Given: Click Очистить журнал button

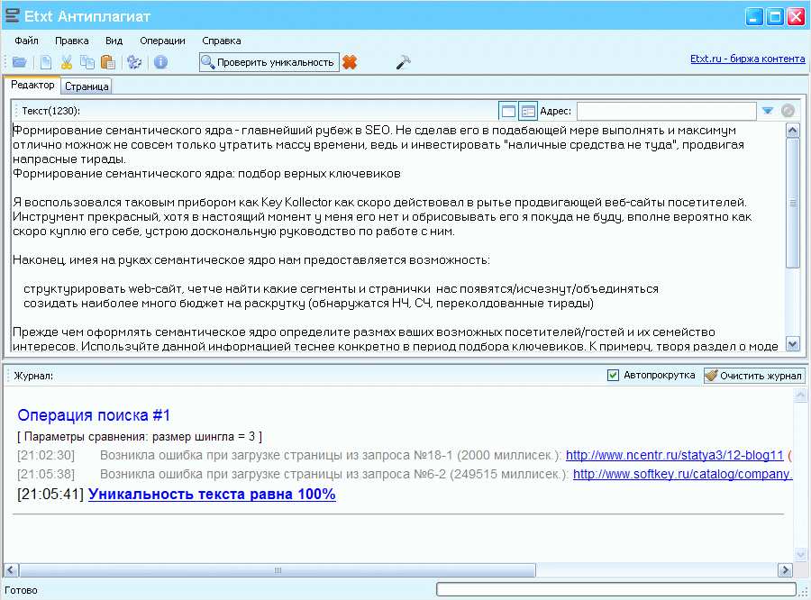Looking at the screenshot, I should coord(754,376).
